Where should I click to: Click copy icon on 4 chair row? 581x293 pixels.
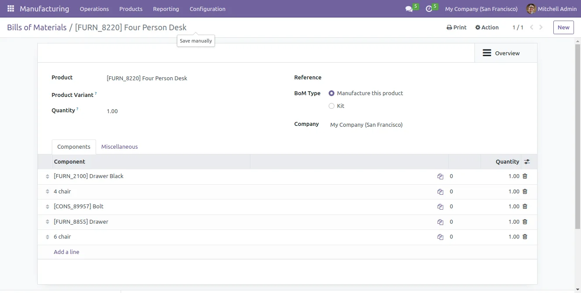click(x=440, y=192)
